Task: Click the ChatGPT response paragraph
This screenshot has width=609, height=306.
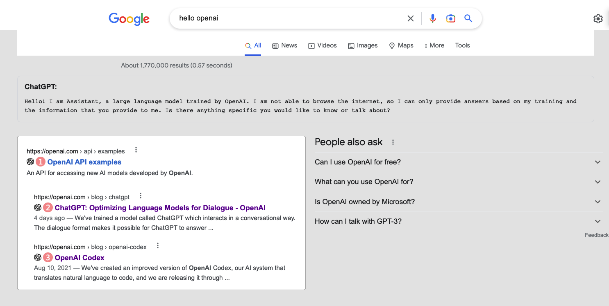Action: click(300, 106)
